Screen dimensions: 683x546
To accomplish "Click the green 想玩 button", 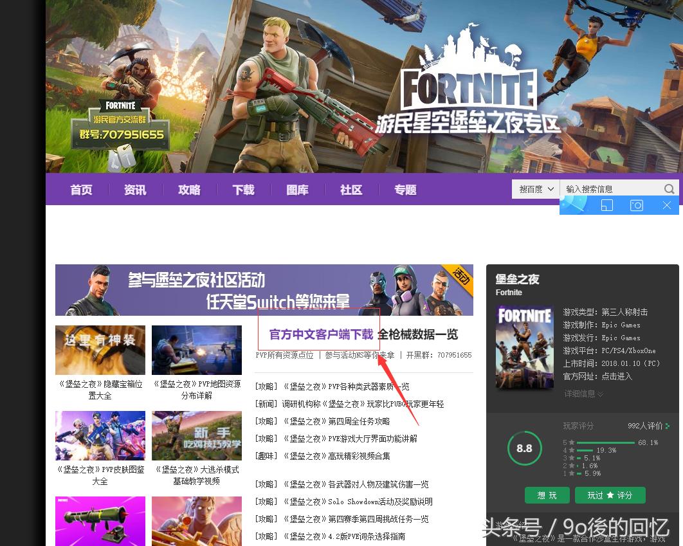I will click(547, 495).
